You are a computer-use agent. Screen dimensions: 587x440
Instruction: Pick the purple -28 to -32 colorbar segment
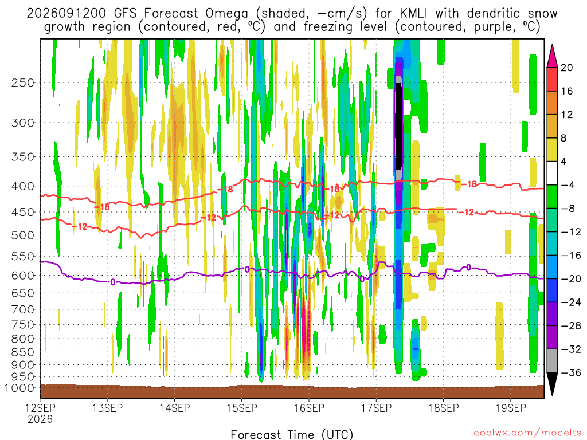tap(552, 337)
